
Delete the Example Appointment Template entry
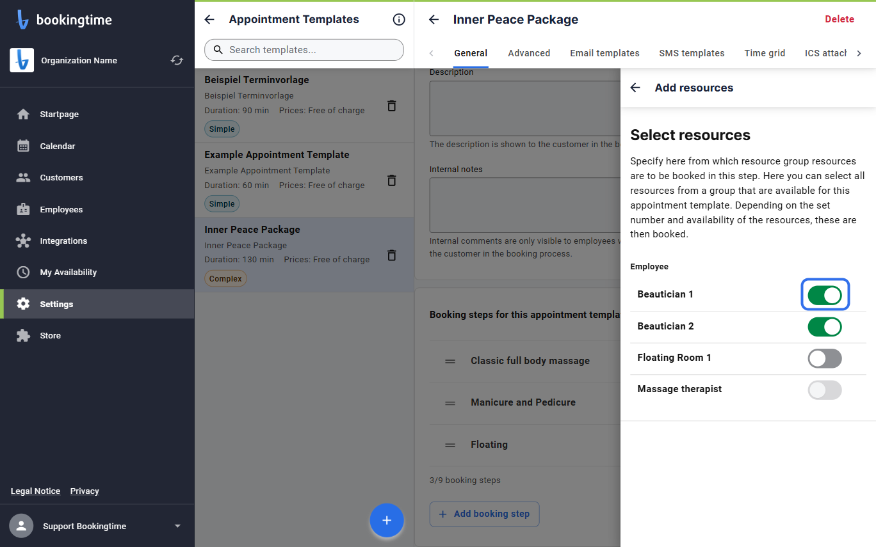point(392,180)
